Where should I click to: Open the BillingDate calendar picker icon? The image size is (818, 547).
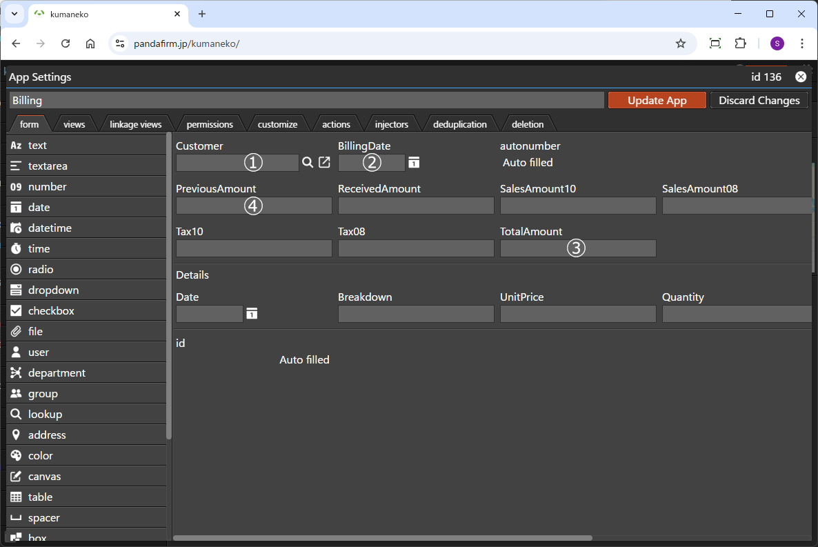tap(414, 162)
